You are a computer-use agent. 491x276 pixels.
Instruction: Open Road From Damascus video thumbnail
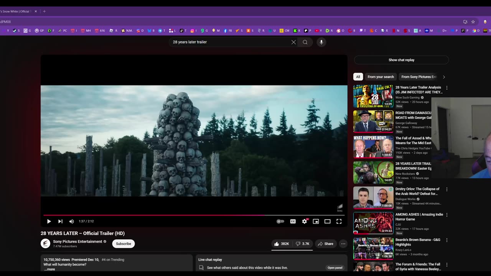pyautogui.click(x=373, y=122)
